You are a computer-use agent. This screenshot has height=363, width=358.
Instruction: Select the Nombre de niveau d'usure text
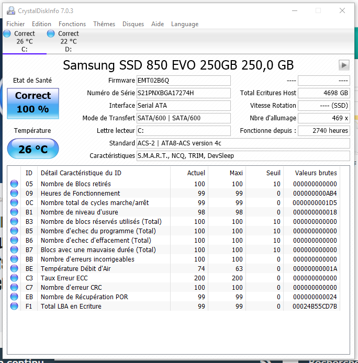click(80, 212)
